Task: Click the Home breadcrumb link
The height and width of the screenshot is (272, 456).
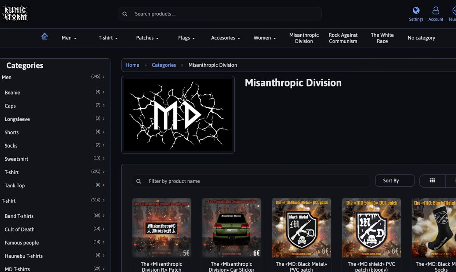Action: [132, 65]
